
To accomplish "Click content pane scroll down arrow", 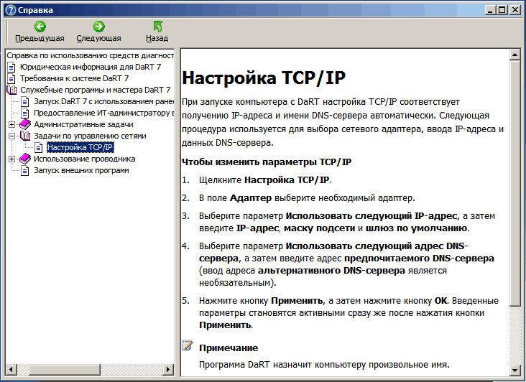I will 515,370.
